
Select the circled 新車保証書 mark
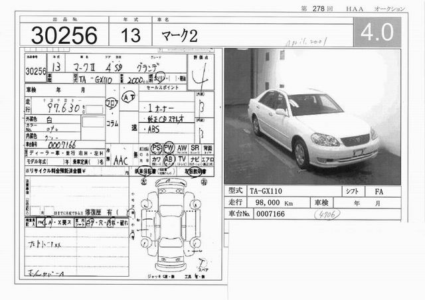coord(145,171)
